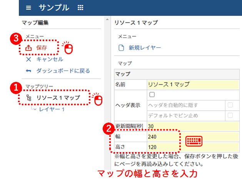242x184 pixels.
Task: Open the hamburger menu icon
Action: pyautogui.click(x=28, y=8)
